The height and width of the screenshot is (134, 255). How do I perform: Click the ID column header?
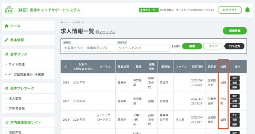coord(66,67)
